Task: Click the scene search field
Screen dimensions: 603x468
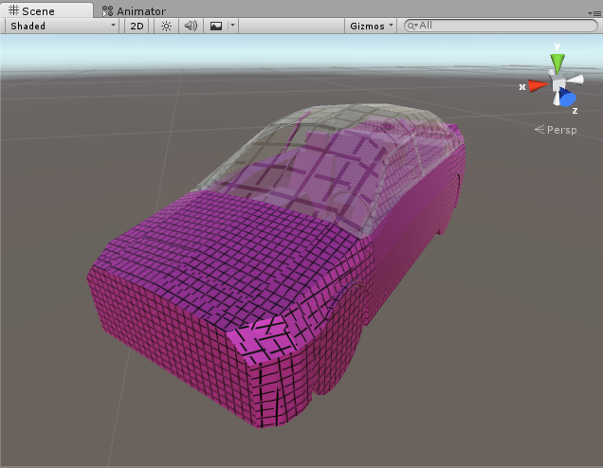Action: [x=502, y=26]
